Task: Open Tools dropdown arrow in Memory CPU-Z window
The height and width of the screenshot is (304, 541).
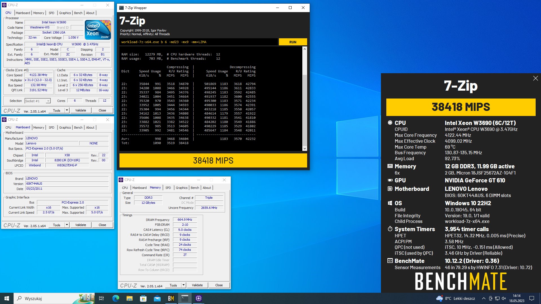Action: [x=183, y=285]
